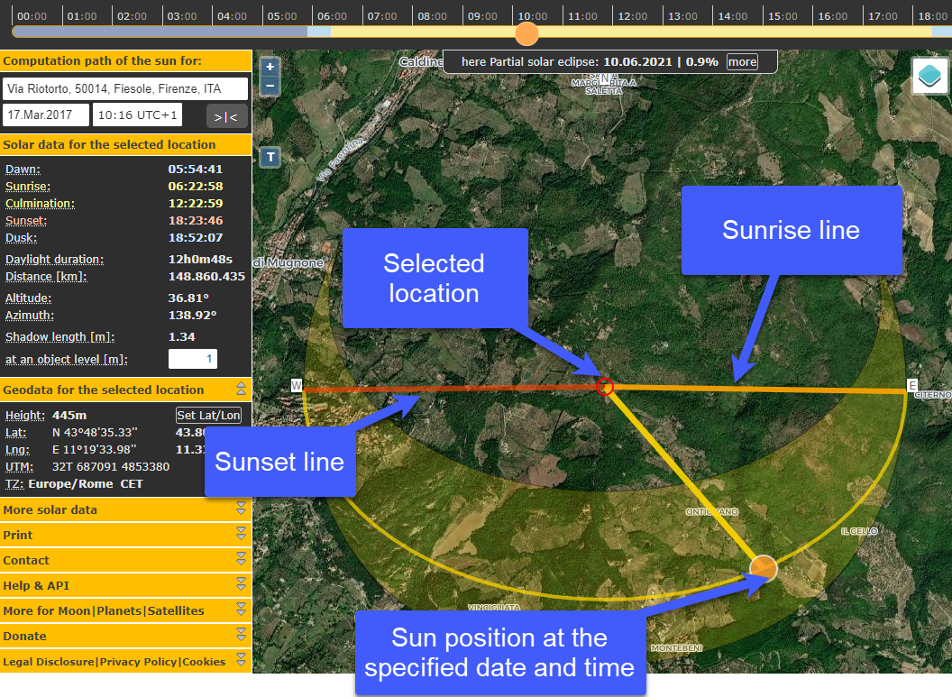
Task: Open the map layer switcher in the top-right corner
Action: click(x=929, y=76)
